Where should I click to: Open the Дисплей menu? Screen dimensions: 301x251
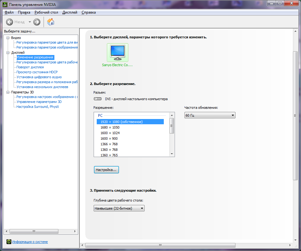[70, 12]
